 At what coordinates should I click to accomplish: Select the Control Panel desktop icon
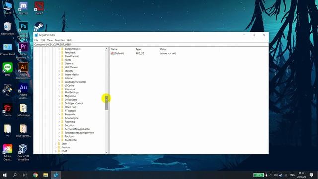(x=8, y=49)
